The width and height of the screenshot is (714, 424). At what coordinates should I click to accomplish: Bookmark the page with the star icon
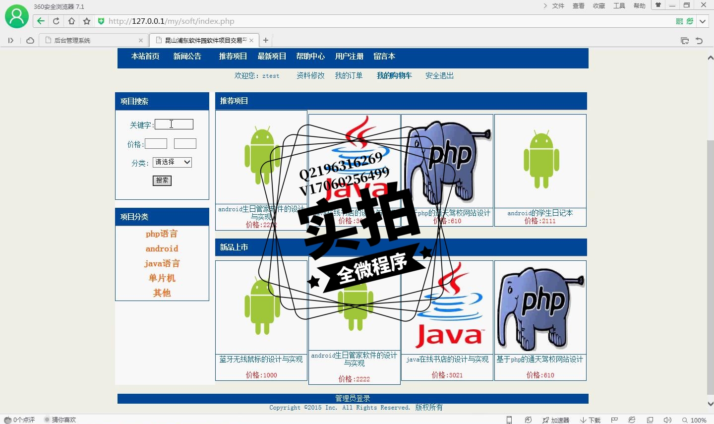(x=87, y=21)
